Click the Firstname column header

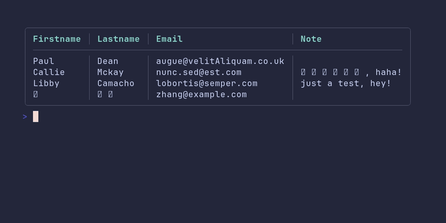pyautogui.click(x=57, y=39)
